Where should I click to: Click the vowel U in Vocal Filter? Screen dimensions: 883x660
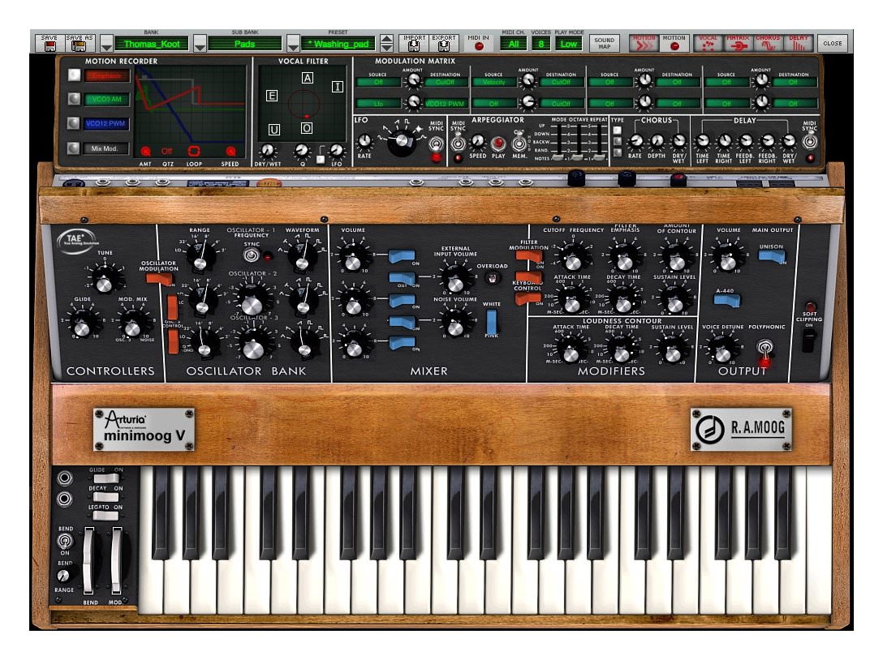274,130
